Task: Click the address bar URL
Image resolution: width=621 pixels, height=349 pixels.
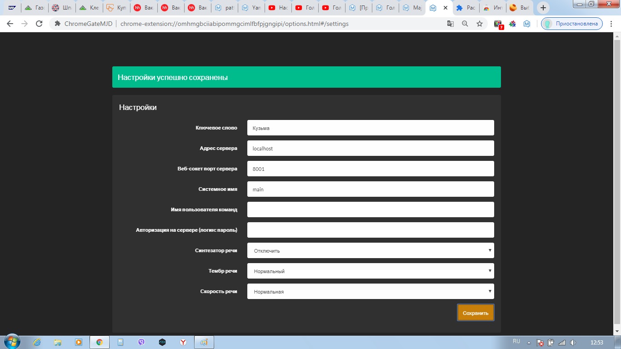Action: (235, 24)
